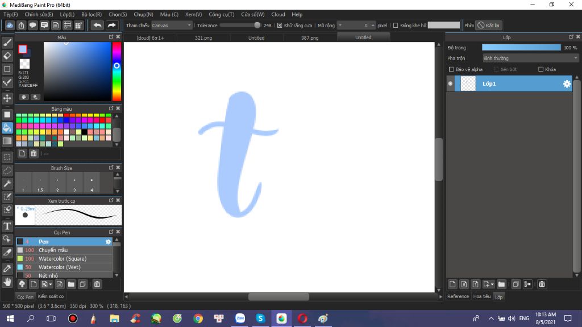The image size is (582, 327).
Task: Check the Khóa lock checkbox
Action: 541,69
